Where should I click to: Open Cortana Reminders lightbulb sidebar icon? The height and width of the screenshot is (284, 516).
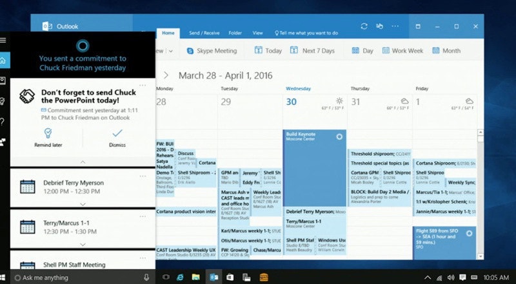click(x=3, y=101)
